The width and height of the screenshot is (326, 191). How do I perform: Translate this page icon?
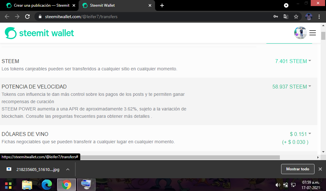tap(286, 17)
